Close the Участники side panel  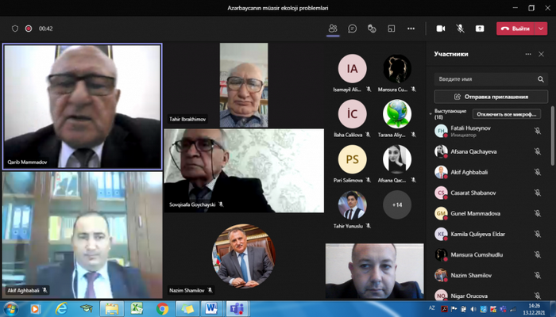541,54
